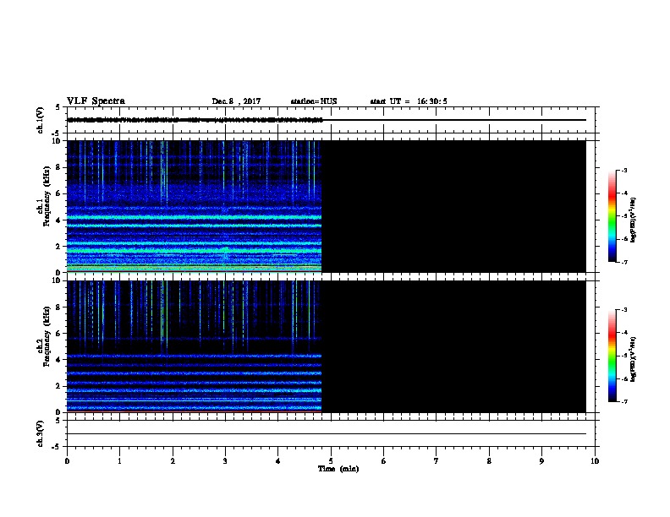Click the "station=HUS" header label
This screenshot has height=517, width=670.
[x=314, y=101]
